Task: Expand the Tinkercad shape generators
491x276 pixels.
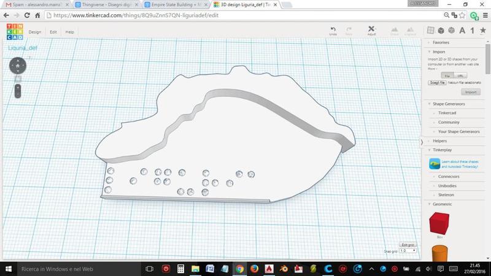Action: coord(447,113)
